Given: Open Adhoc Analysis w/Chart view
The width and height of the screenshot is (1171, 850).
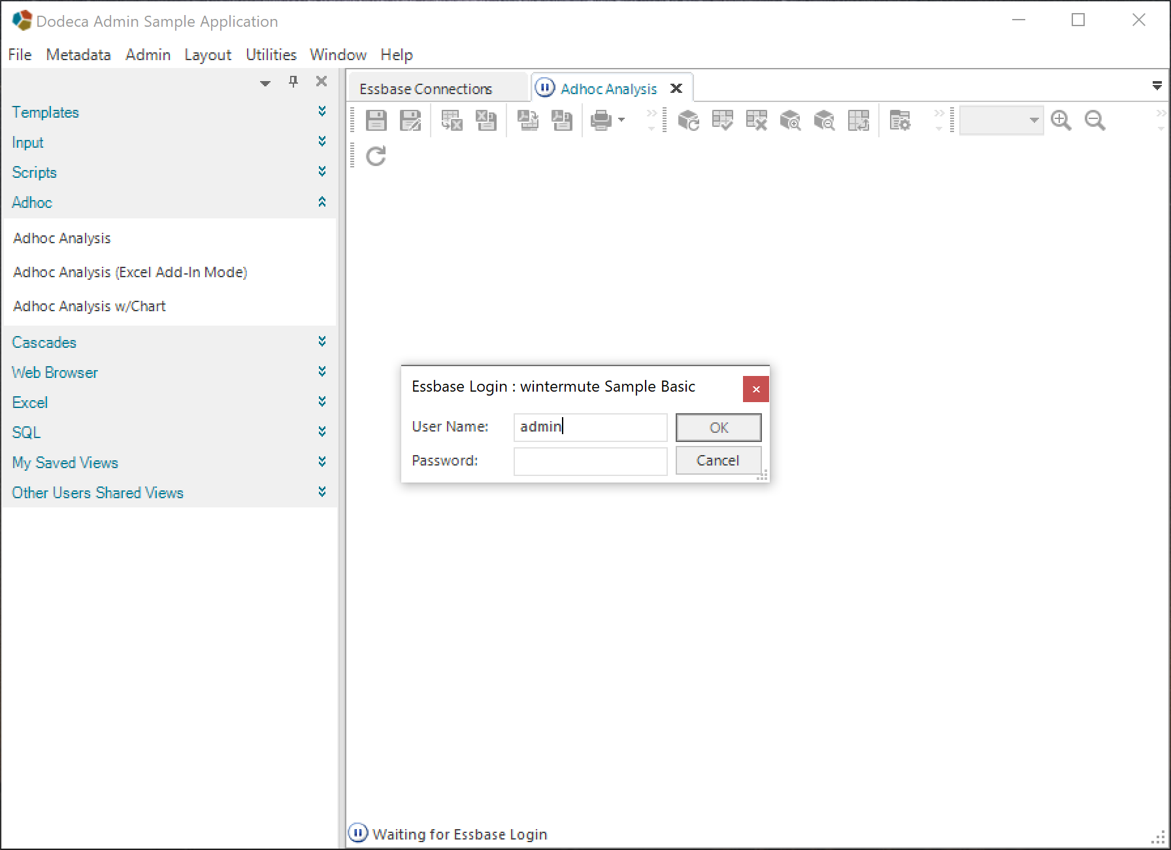Looking at the screenshot, I should [x=90, y=306].
